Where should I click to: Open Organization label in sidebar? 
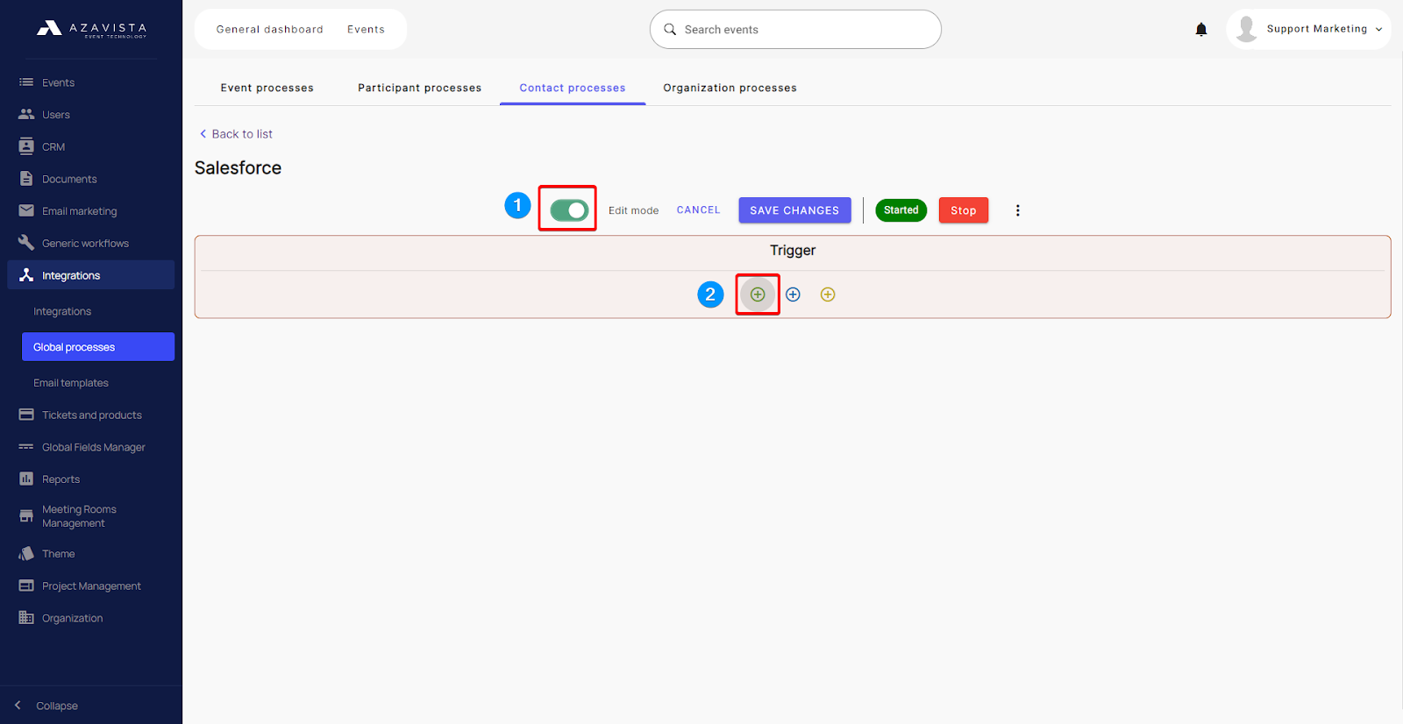coord(72,618)
